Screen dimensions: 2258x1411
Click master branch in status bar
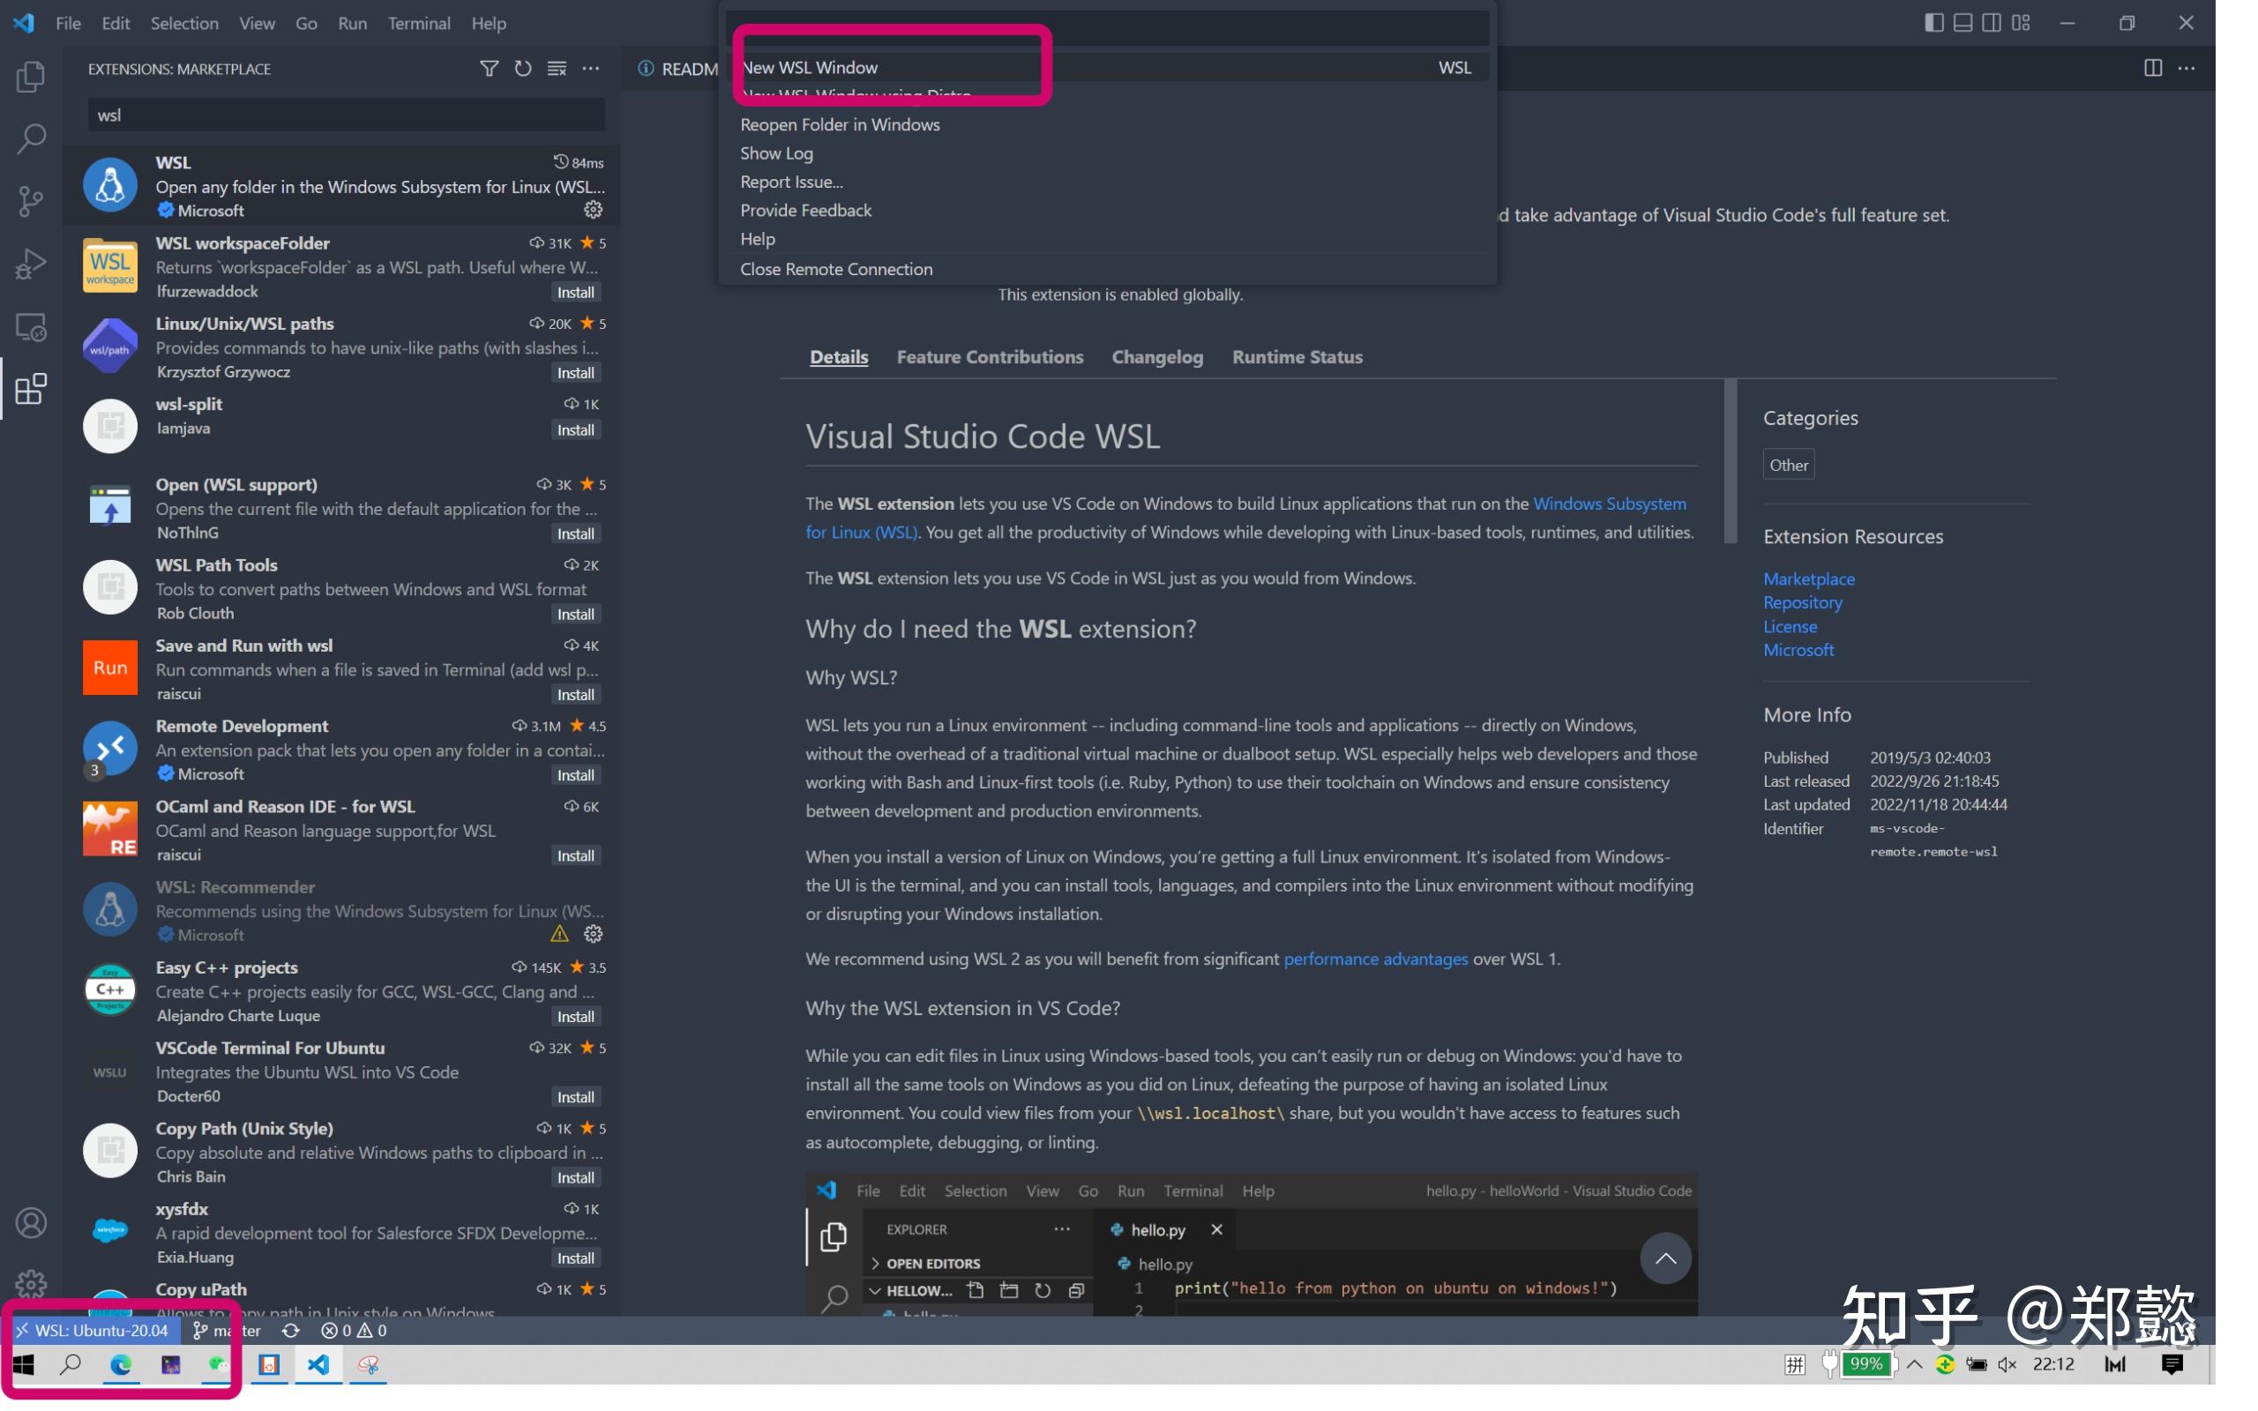click(x=227, y=1331)
